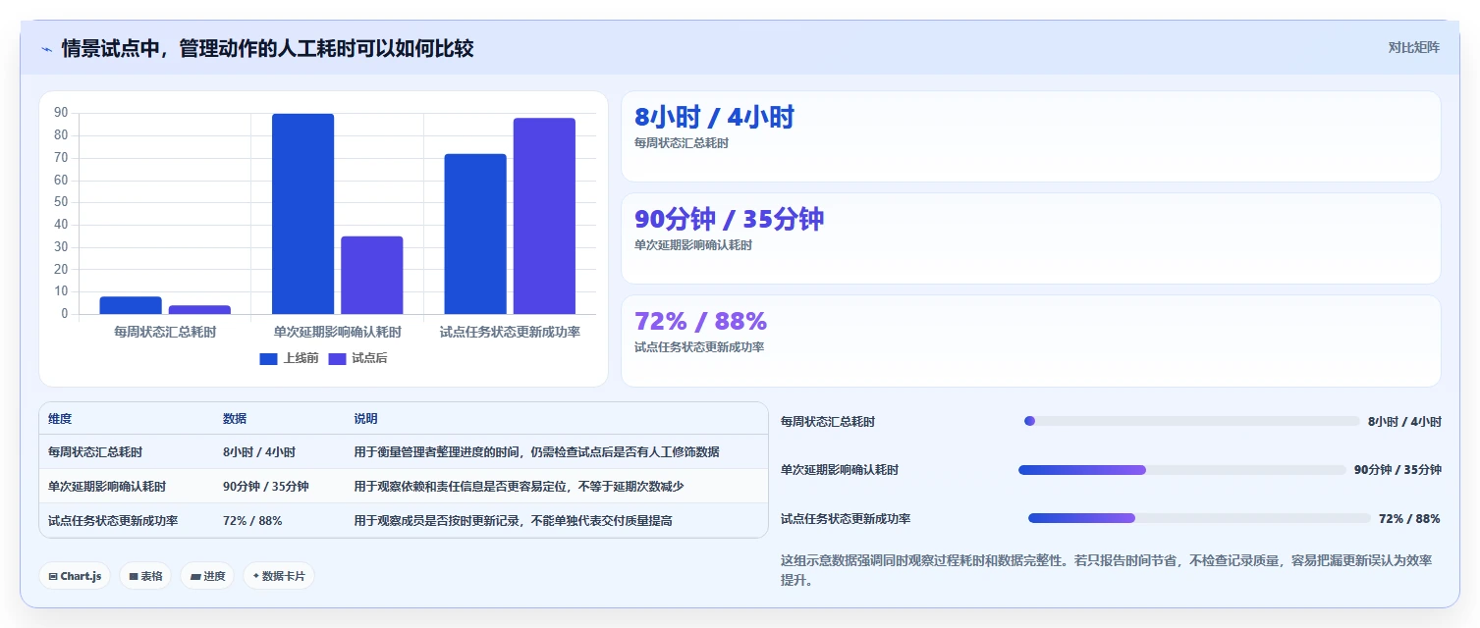
Task: Click description starting 用于观察成员是否按时更新
Action: 513,521
